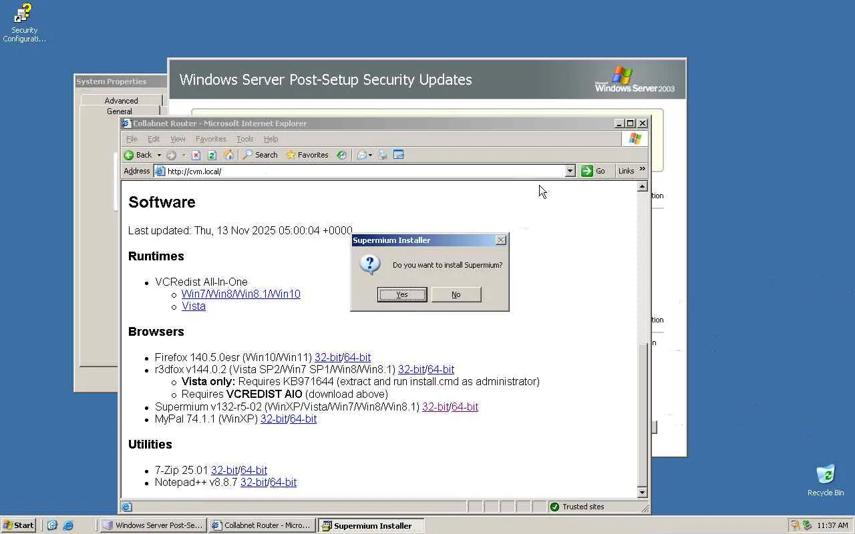
Task: Open the View menu
Action: pyautogui.click(x=178, y=139)
